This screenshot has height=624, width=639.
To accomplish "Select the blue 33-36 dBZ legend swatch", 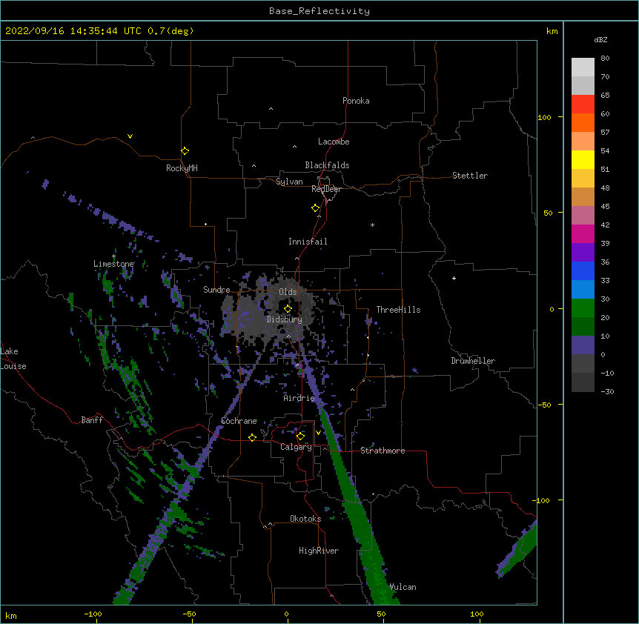I will (583, 270).
